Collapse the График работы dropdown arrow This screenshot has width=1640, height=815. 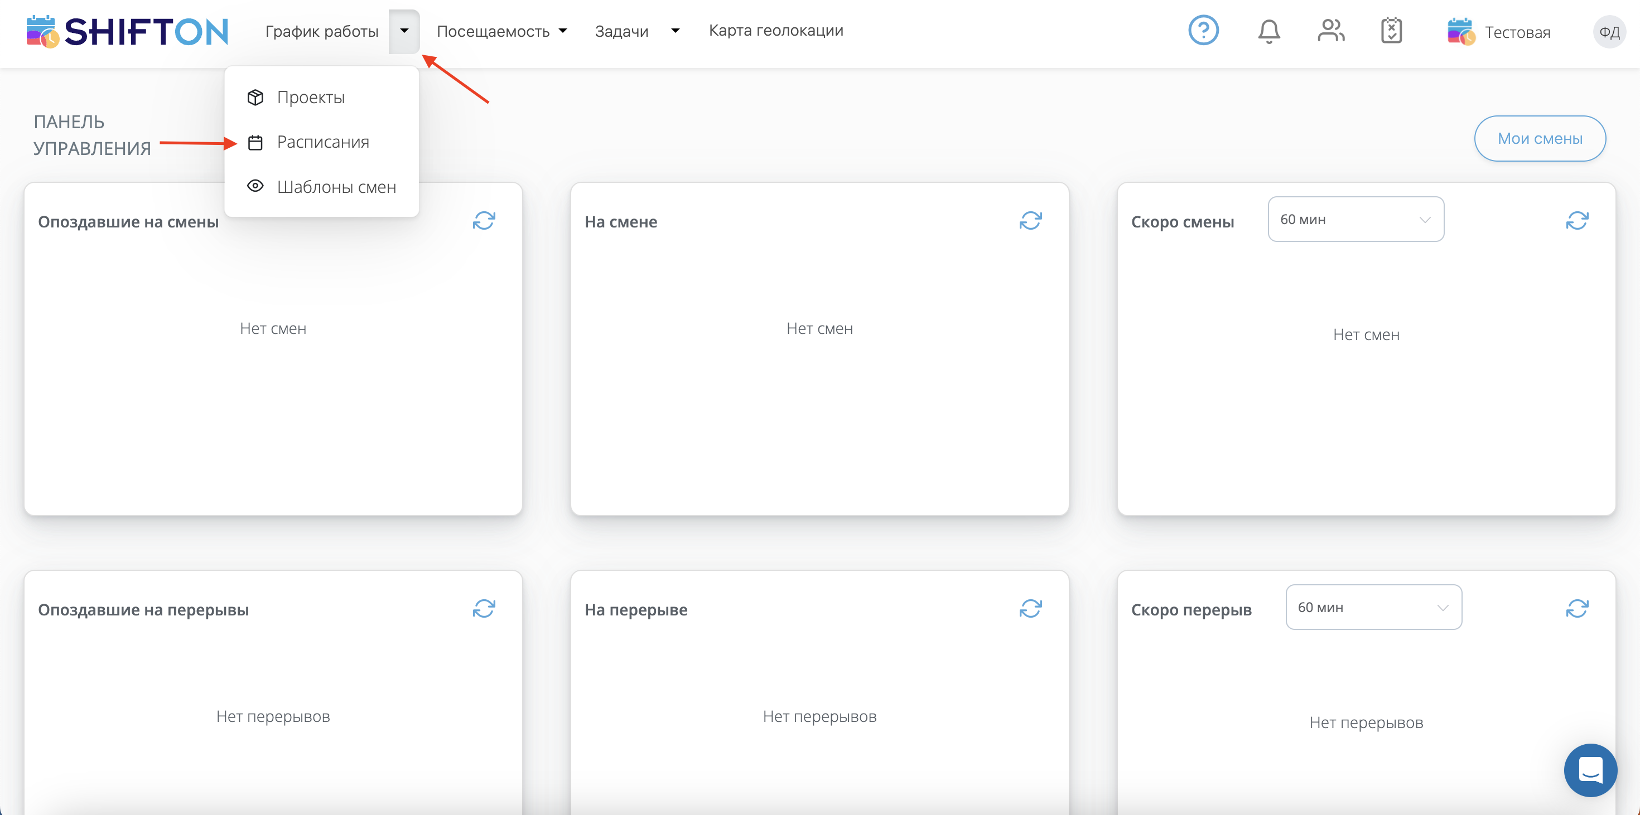pyautogui.click(x=404, y=31)
